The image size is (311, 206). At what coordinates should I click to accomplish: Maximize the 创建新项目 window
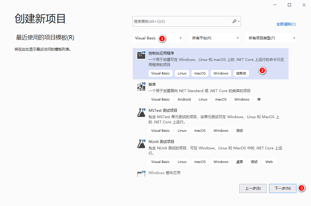click(x=289, y=5)
